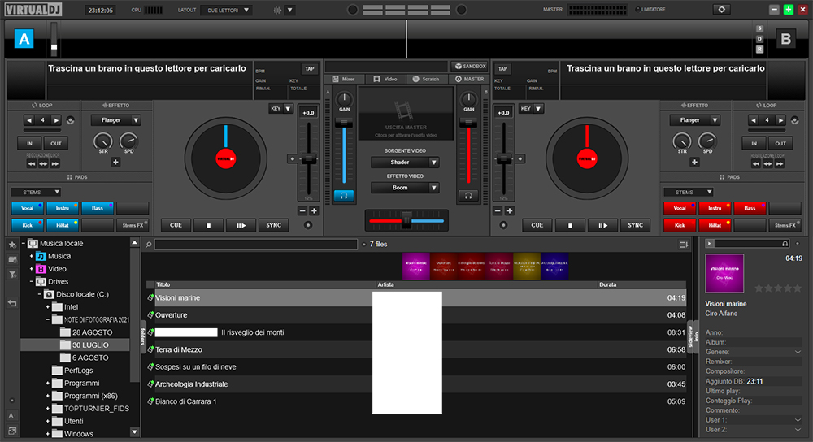
Task: Toggle the loop on/off circle on deck B
Action: 794,120
